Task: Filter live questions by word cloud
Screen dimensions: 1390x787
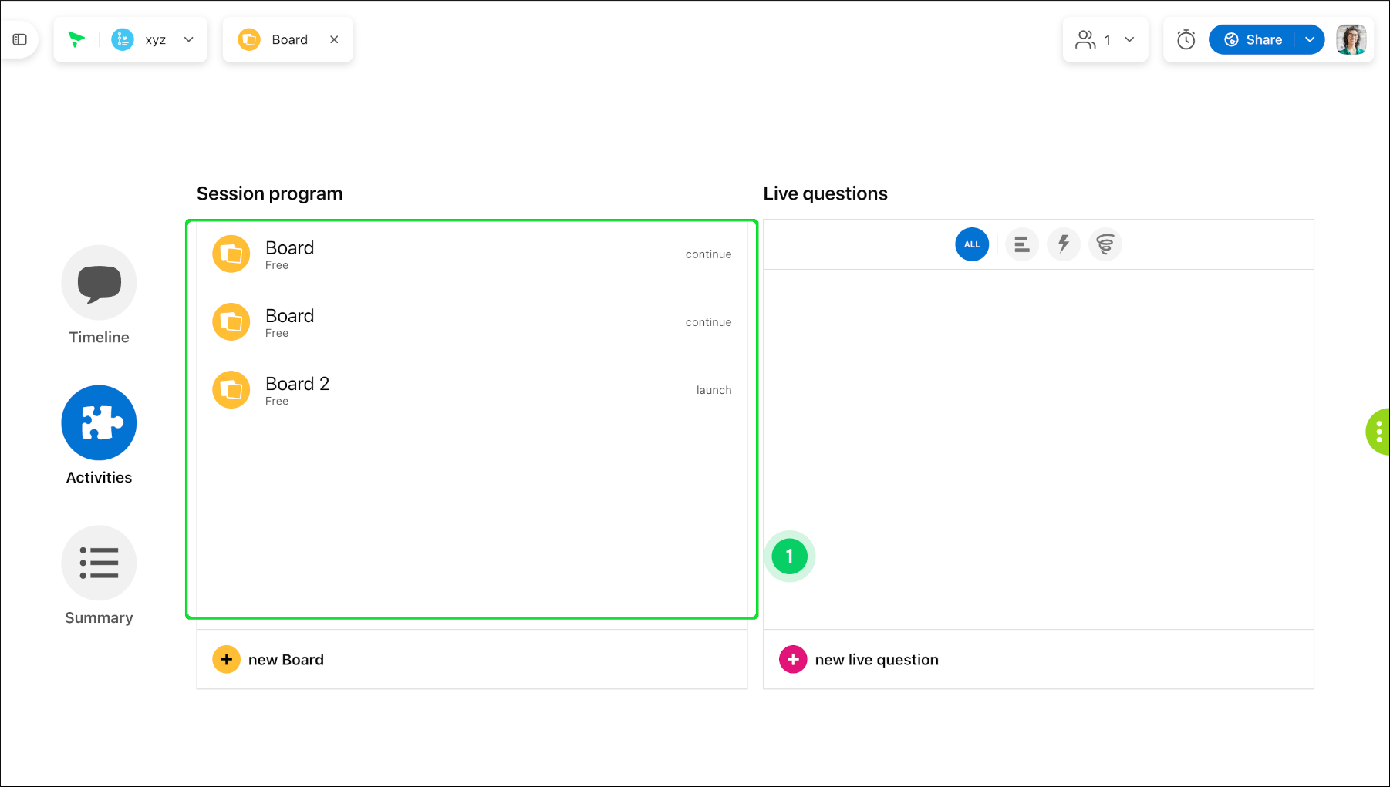Action: tap(1105, 244)
